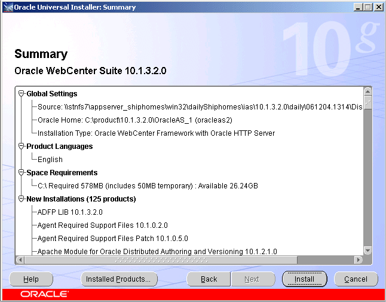386x302 pixels.
Task: Click the vertical scrollbar up arrow
Action: 368,92
